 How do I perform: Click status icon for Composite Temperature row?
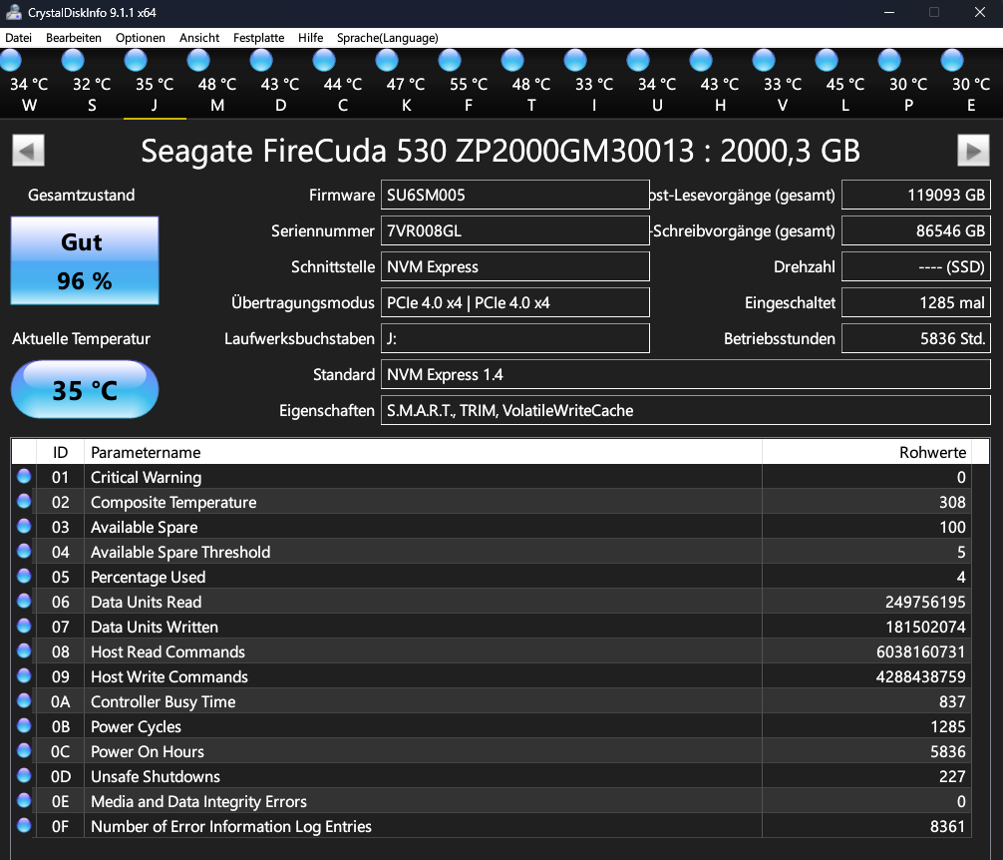click(x=24, y=501)
